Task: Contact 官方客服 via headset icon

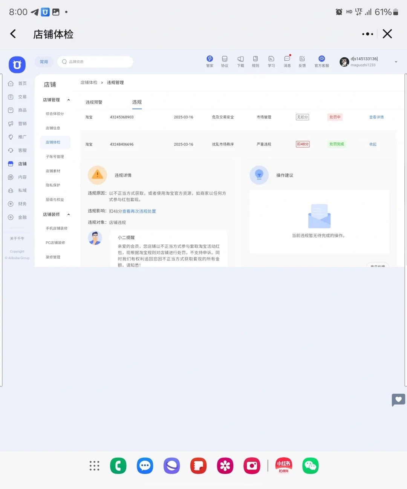Action: click(322, 61)
